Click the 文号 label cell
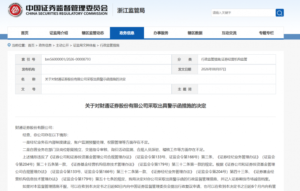The width and height of the screenshot is (300, 191). tap(28, 89)
